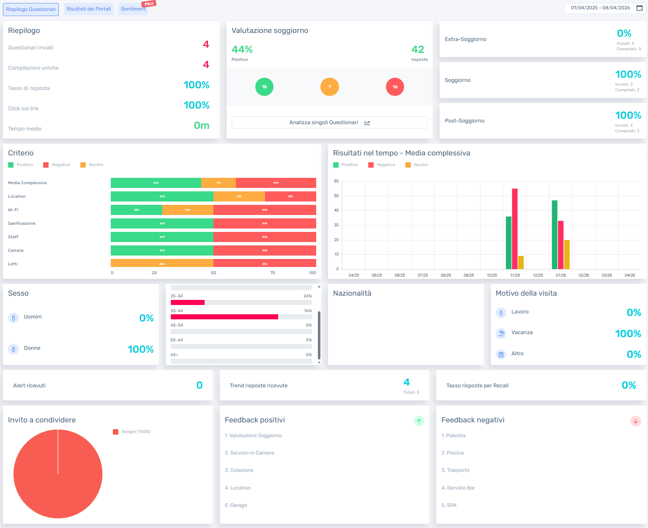The image size is (648, 528).
Task: Click the red Wi-Fi bar segment
Action: (265, 210)
